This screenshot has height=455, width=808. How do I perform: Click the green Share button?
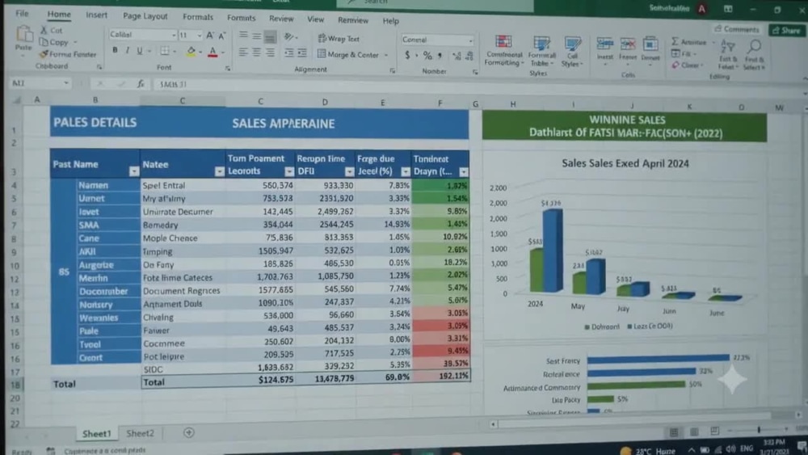click(x=787, y=31)
